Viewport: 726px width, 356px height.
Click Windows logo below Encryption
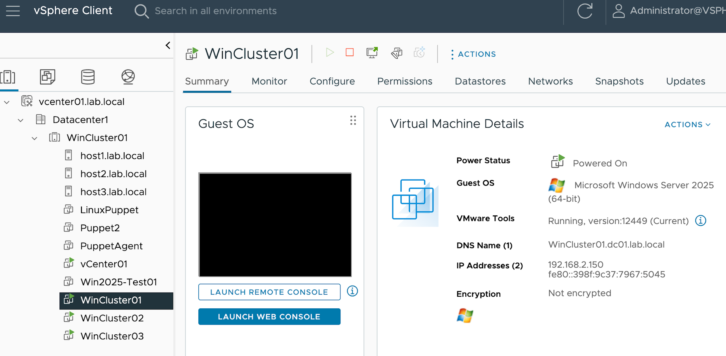pos(464,315)
